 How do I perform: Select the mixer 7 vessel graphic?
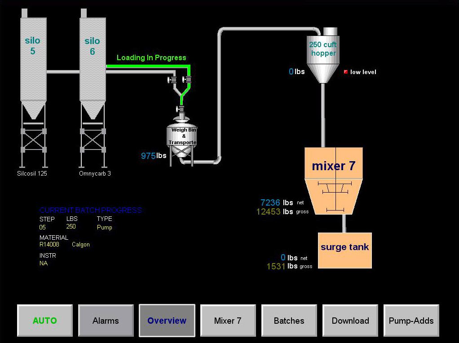click(334, 181)
